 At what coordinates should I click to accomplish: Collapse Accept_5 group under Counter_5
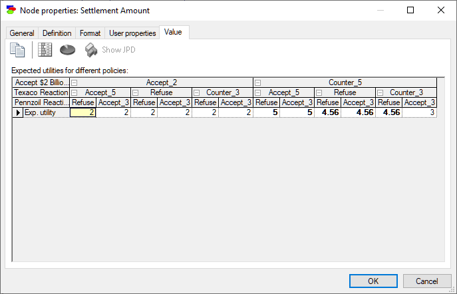257,92
